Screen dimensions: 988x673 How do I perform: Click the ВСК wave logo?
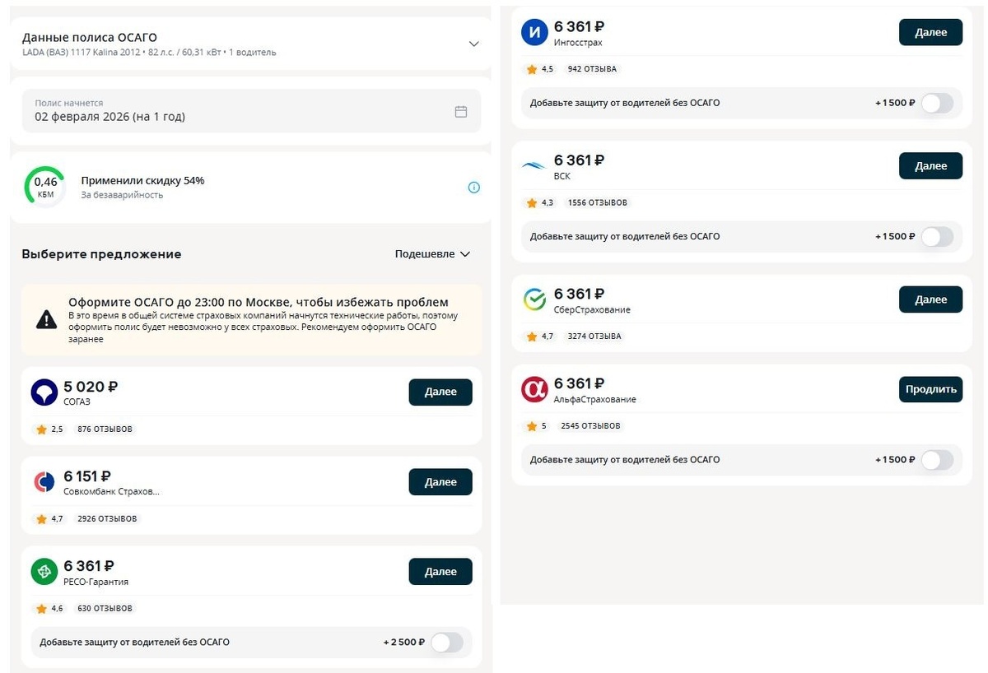coord(535,166)
